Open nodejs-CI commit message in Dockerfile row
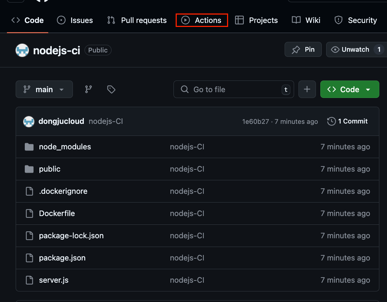The image size is (387, 302). [187, 213]
